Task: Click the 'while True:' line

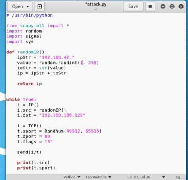Action: (21, 100)
